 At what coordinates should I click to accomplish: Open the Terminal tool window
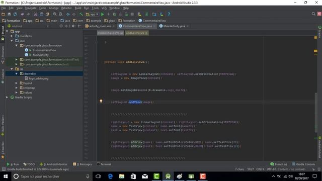(104, 164)
